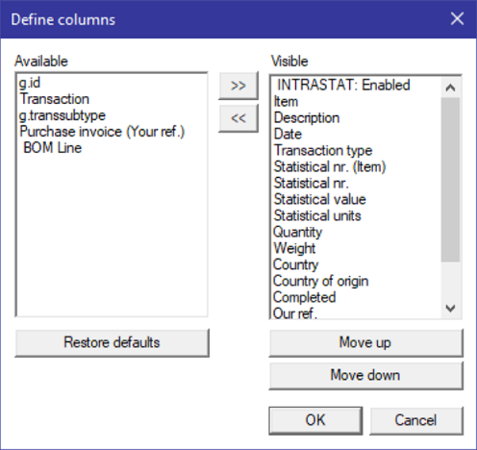Select Purchase invoice (Your ref.) entry

(102, 132)
